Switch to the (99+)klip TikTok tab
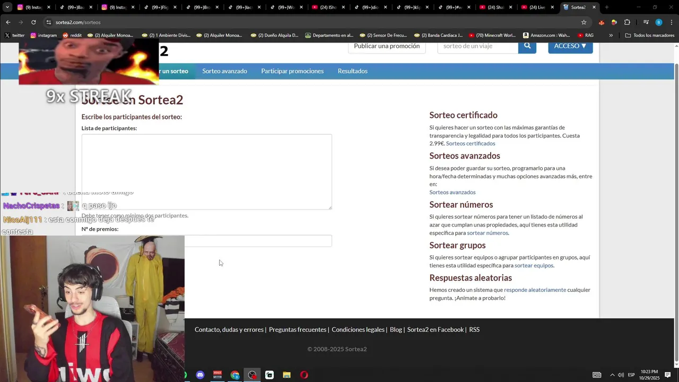The height and width of the screenshot is (382, 679). pos(412,7)
